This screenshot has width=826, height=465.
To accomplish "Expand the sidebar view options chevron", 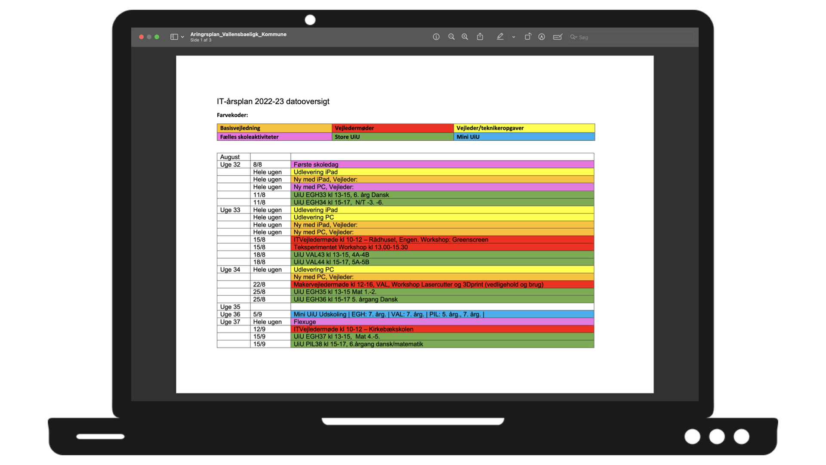I will click(182, 37).
